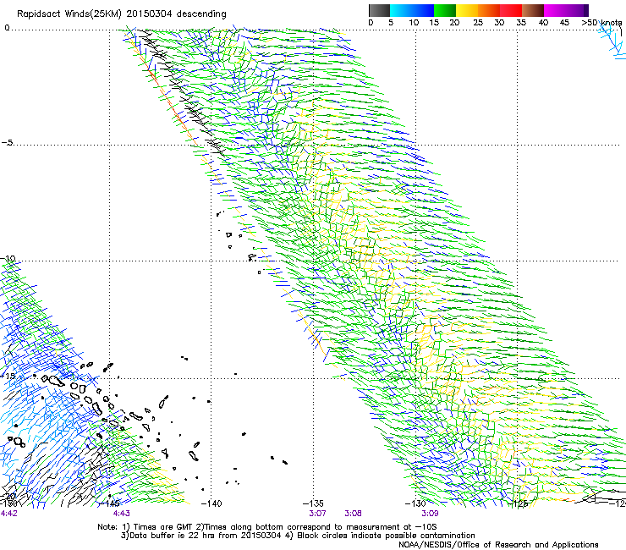Image resolution: width=626 pixels, height=550 pixels.
Task: Click the '-130' longitude axis label
Action: [x=415, y=503]
